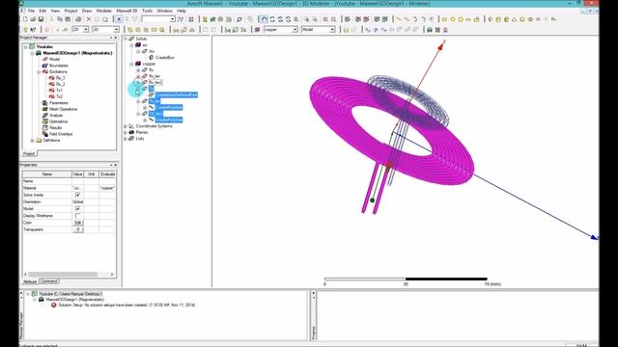Collapse the Solids tree node

tap(126, 39)
